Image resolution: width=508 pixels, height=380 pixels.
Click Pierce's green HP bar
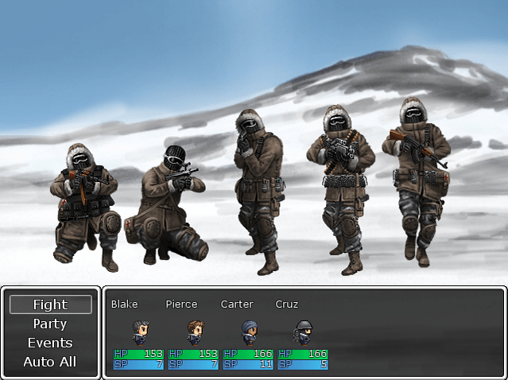coord(193,353)
